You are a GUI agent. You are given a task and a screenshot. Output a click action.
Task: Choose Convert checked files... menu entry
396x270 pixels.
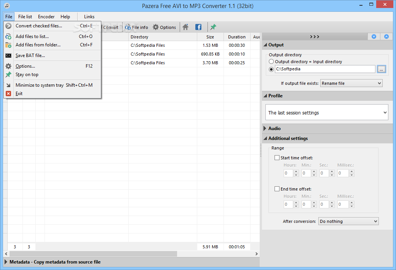click(52, 26)
